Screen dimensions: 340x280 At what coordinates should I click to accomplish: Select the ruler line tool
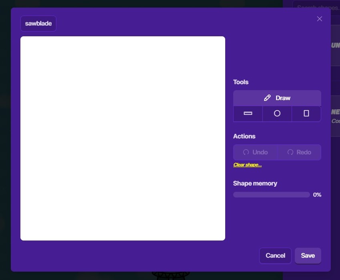click(248, 114)
